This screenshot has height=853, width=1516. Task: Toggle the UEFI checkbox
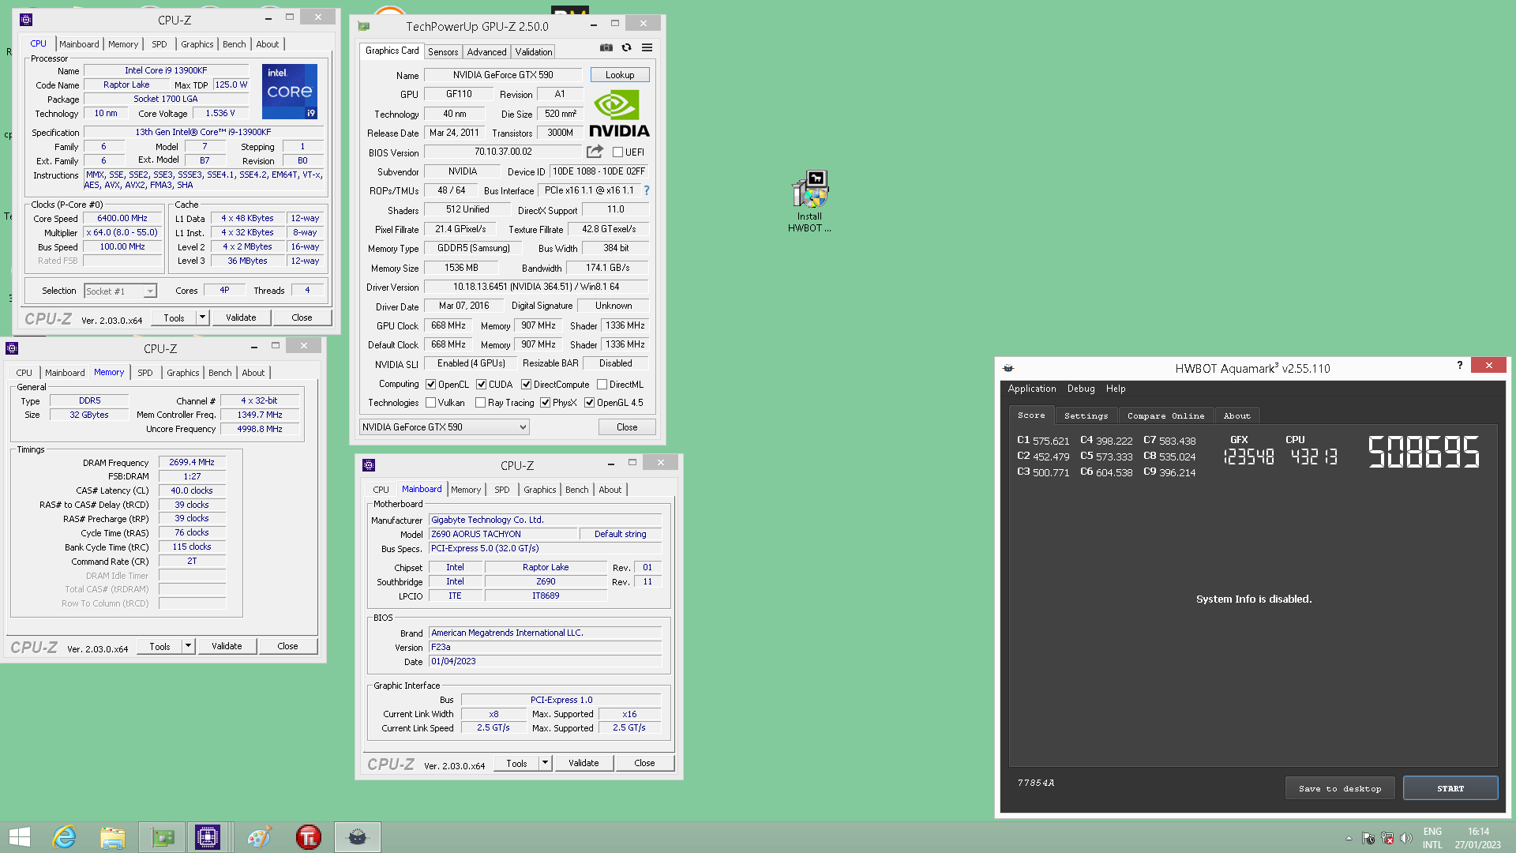click(x=617, y=152)
